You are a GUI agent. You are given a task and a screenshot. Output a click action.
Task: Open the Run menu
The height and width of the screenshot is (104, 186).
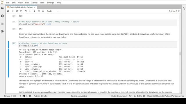27,3
